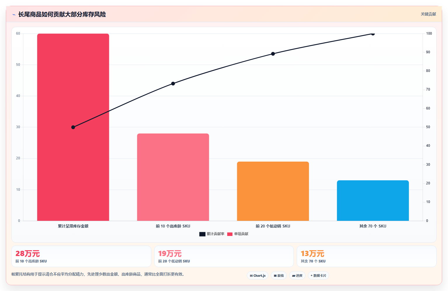Open the 13万元 data card
Viewport: 448px width, 291px height.
coord(367,256)
